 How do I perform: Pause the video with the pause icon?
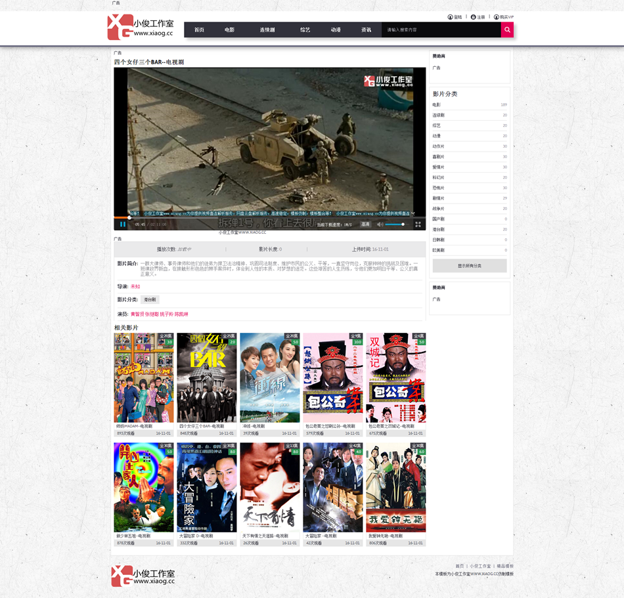pyautogui.click(x=123, y=224)
